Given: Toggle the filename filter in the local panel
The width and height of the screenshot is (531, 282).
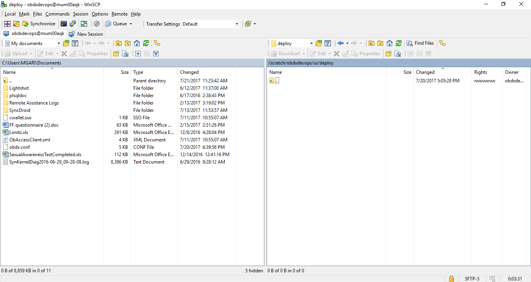Looking at the screenshot, I should tap(75, 43).
